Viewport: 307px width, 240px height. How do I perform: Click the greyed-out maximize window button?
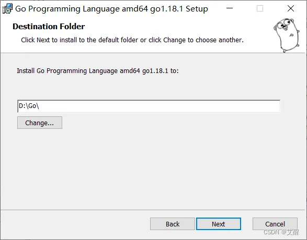(260, 8)
